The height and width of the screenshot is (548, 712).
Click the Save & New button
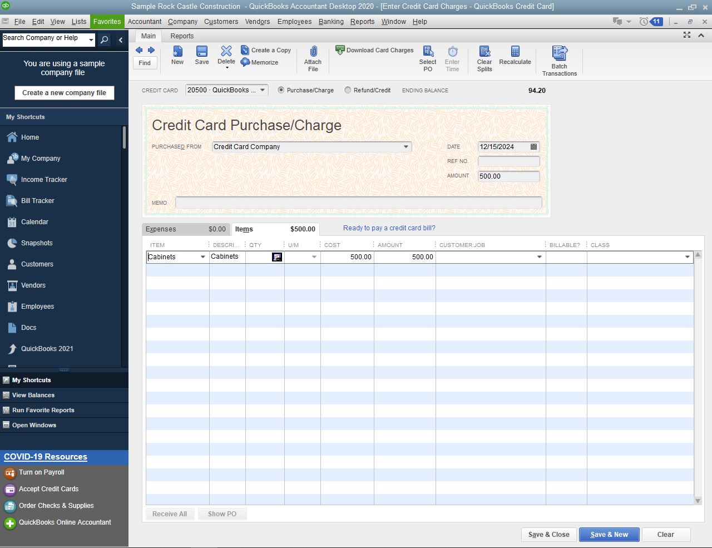click(x=609, y=535)
